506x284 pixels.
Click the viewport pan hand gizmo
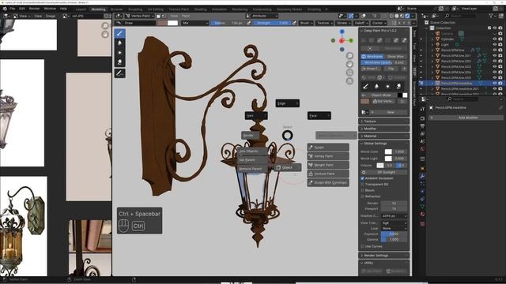(349, 65)
